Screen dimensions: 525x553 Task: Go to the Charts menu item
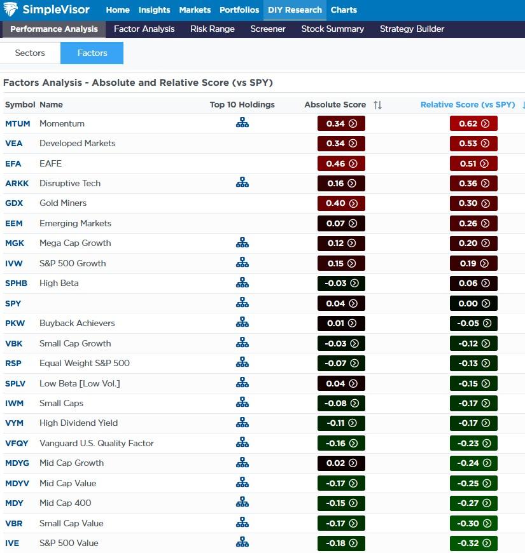tap(344, 10)
